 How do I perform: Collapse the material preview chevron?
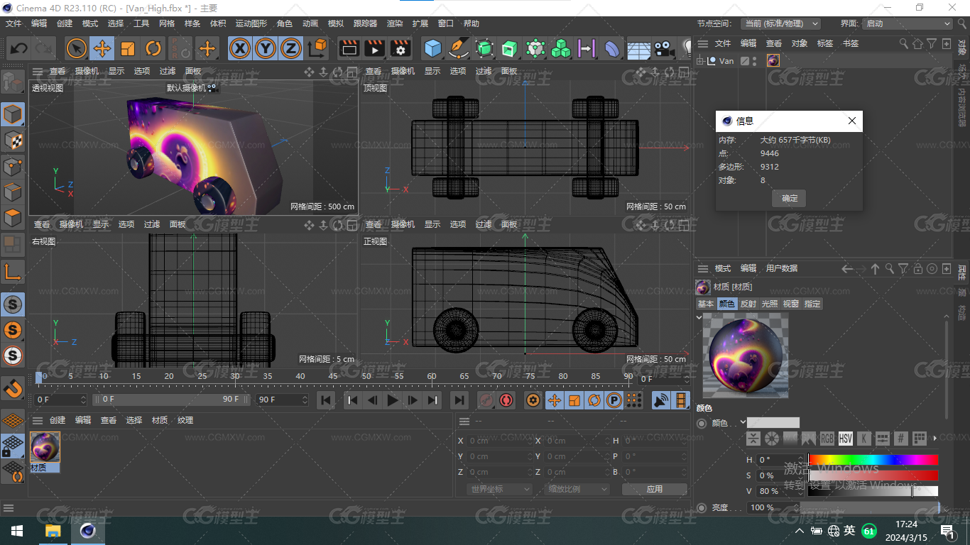(699, 317)
